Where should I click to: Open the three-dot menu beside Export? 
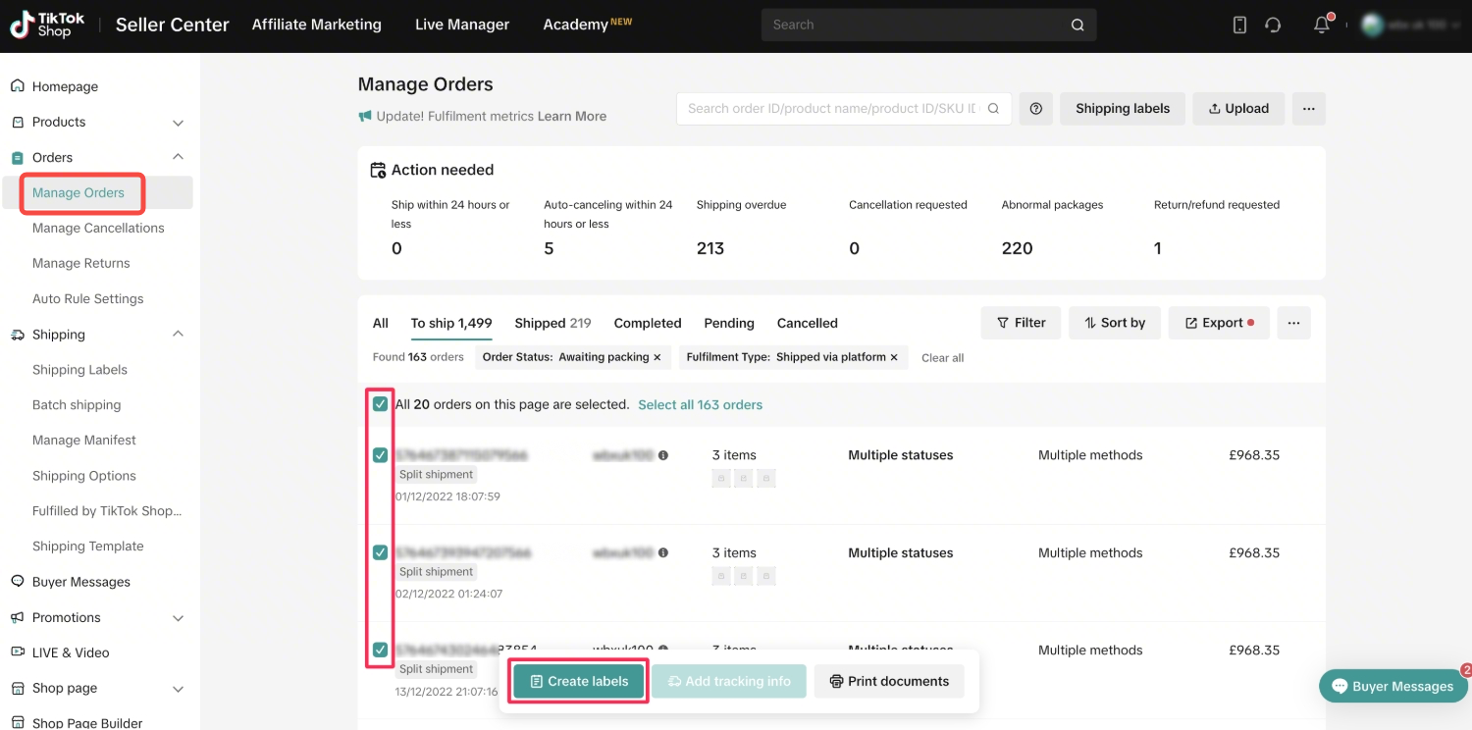tap(1294, 323)
